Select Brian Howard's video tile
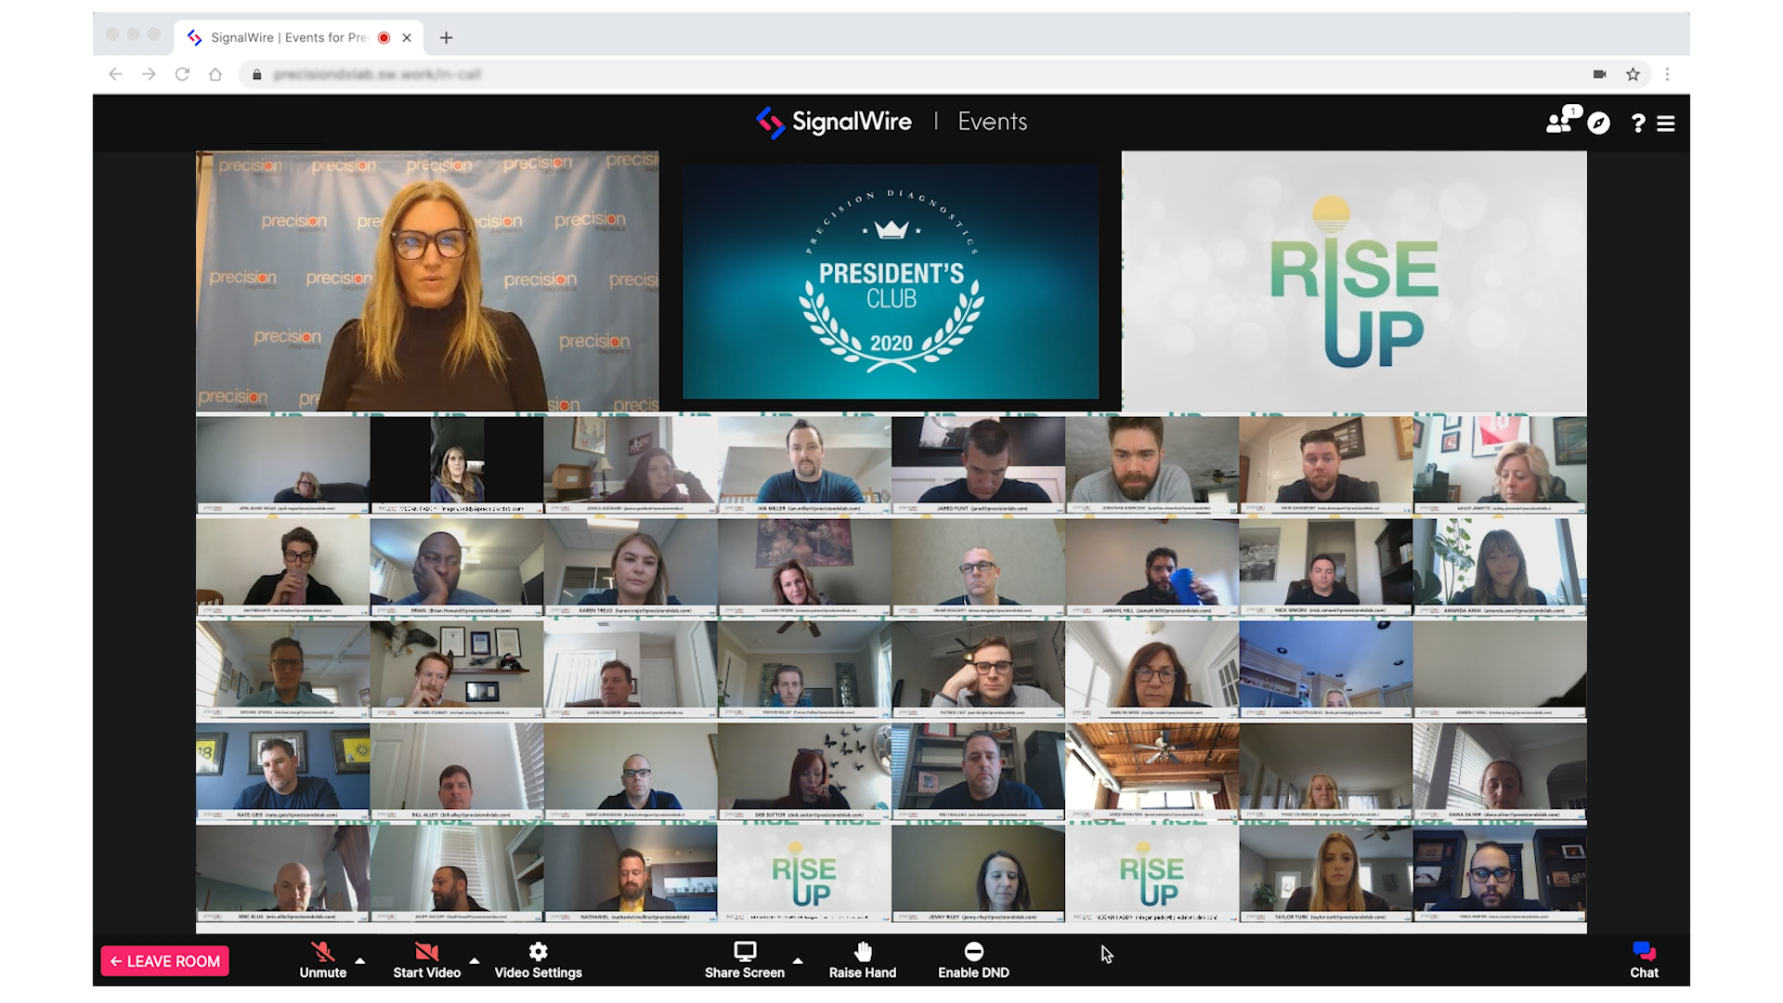This screenshot has height=1003, width=1783. click(x=457, y=567)
